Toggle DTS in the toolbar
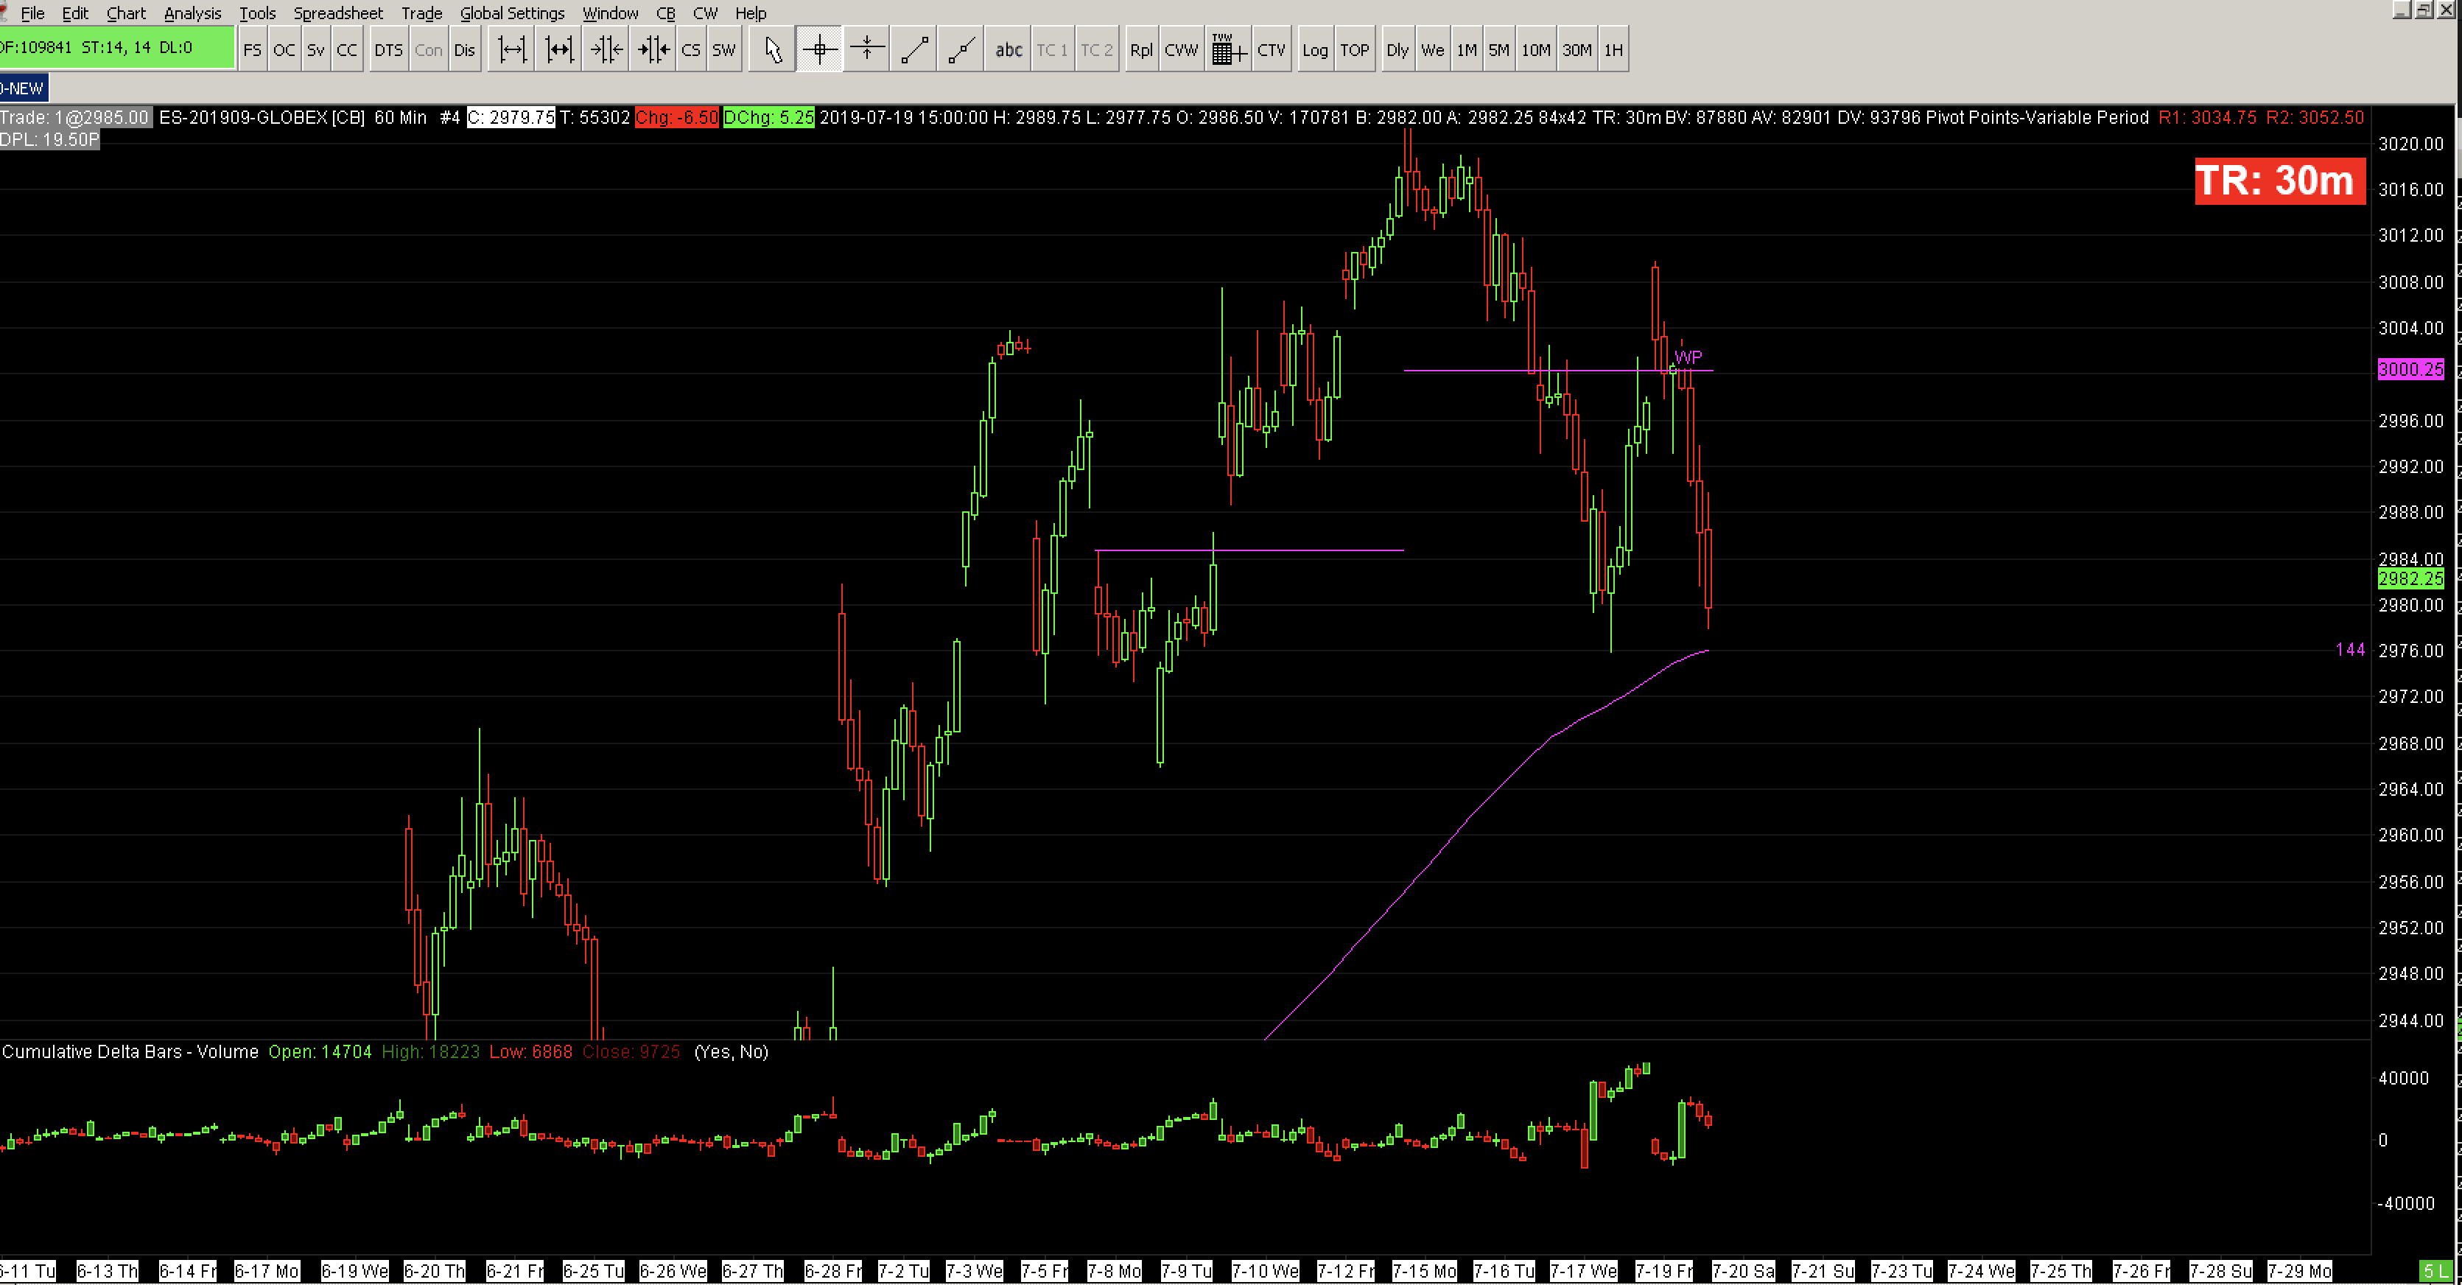The width and height of the screenshot is (2462, 1285). (388, 49)
